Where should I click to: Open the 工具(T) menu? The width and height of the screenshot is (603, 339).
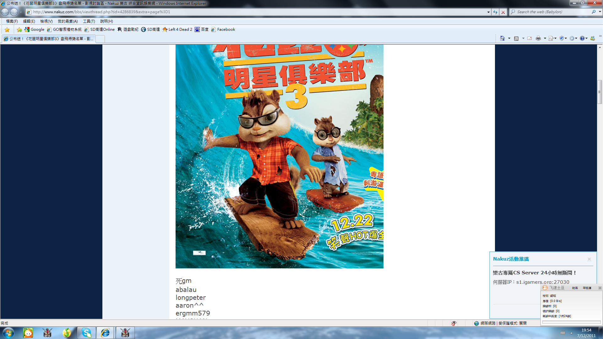coord(89,21)
